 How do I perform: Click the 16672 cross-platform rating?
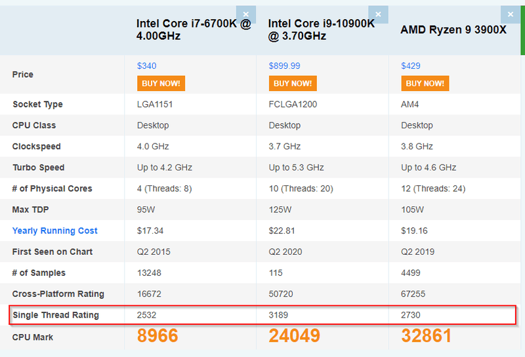149,294
